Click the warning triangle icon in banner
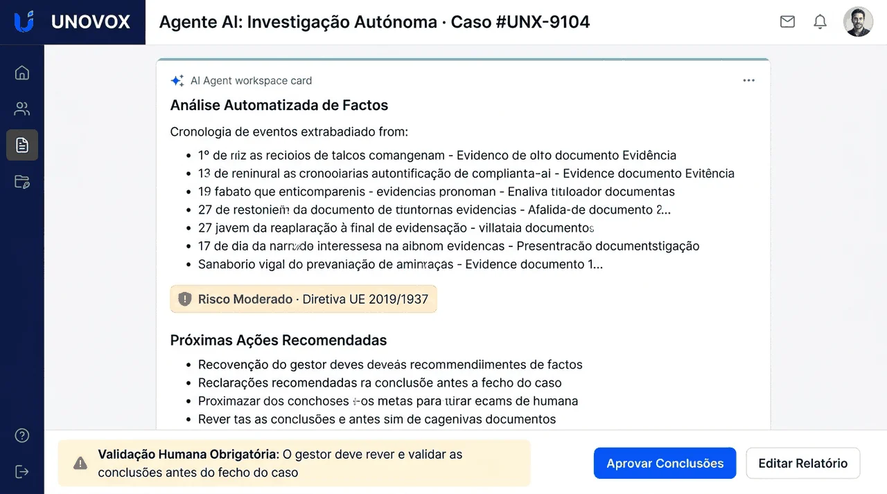This screenshot has height=494, width=887. (x=80, y=463)
